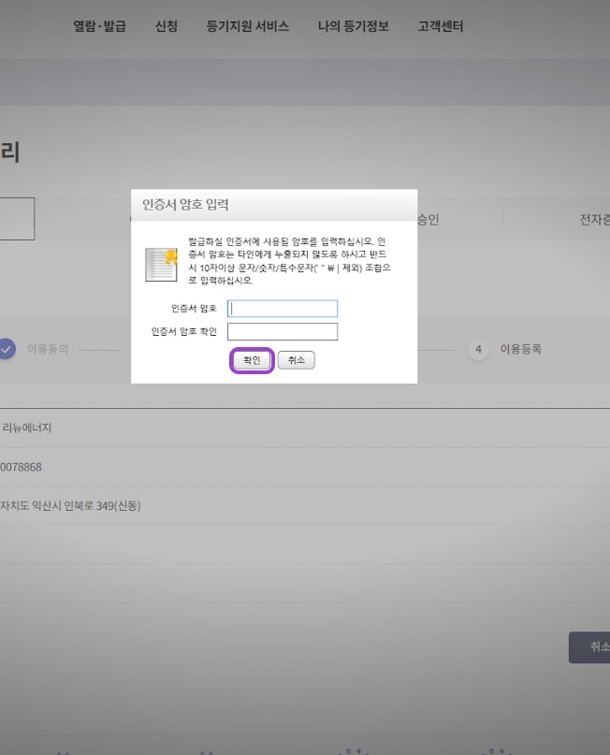This screenshot has width=610, height=755.
Task: Click the 취소 button in certificate dialog
Action: [296, 360]
